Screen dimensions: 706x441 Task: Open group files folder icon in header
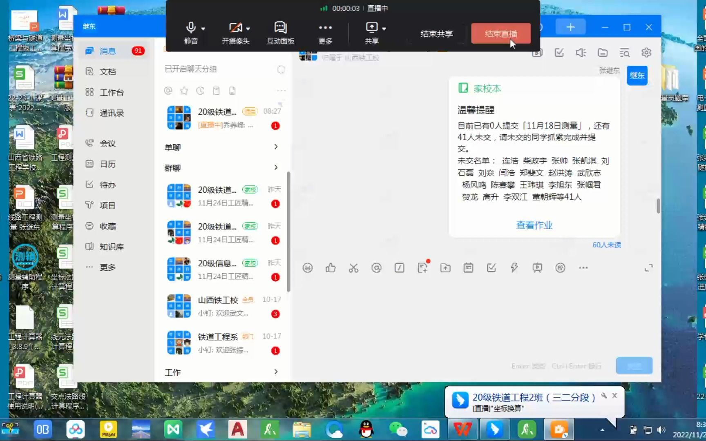603,53
